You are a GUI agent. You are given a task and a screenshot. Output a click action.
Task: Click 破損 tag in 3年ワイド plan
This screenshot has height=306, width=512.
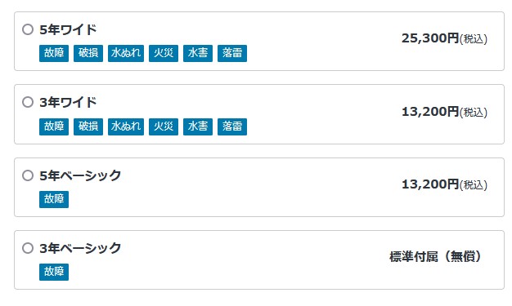click(88, 126)
